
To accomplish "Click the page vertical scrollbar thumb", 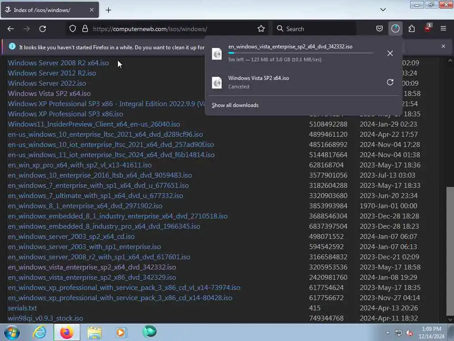I will pyautogui.click(x=450, y=250).
